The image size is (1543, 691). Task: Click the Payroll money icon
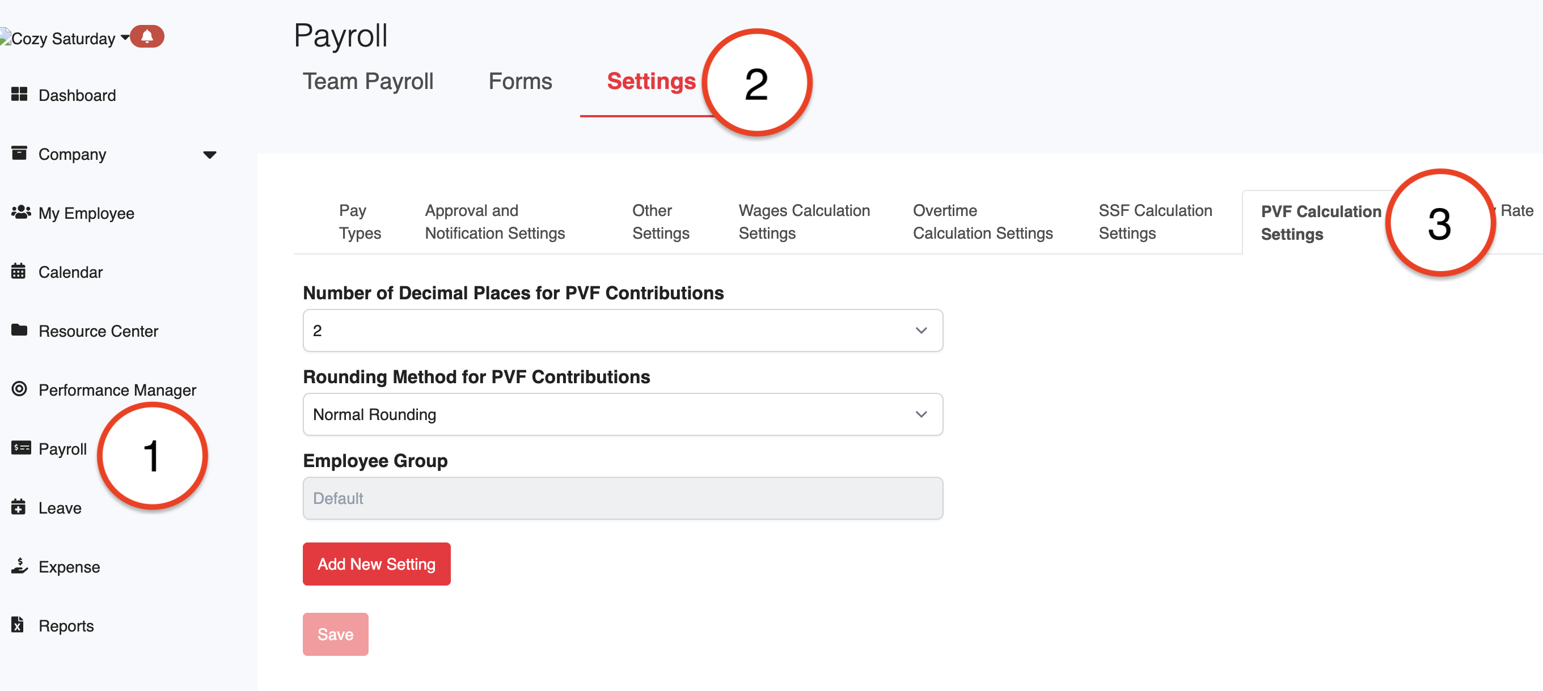point(20,448)
